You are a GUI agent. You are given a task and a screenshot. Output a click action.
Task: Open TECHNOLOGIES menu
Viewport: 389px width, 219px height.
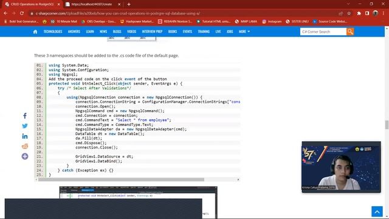pyautogui.click(x=53, y=32)
